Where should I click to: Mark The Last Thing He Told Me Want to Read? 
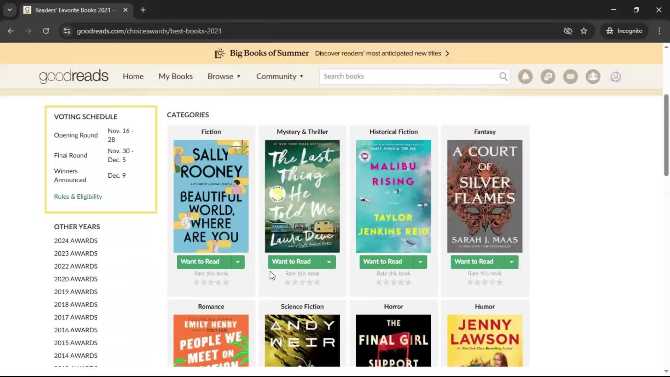click(x=295, y=262)
